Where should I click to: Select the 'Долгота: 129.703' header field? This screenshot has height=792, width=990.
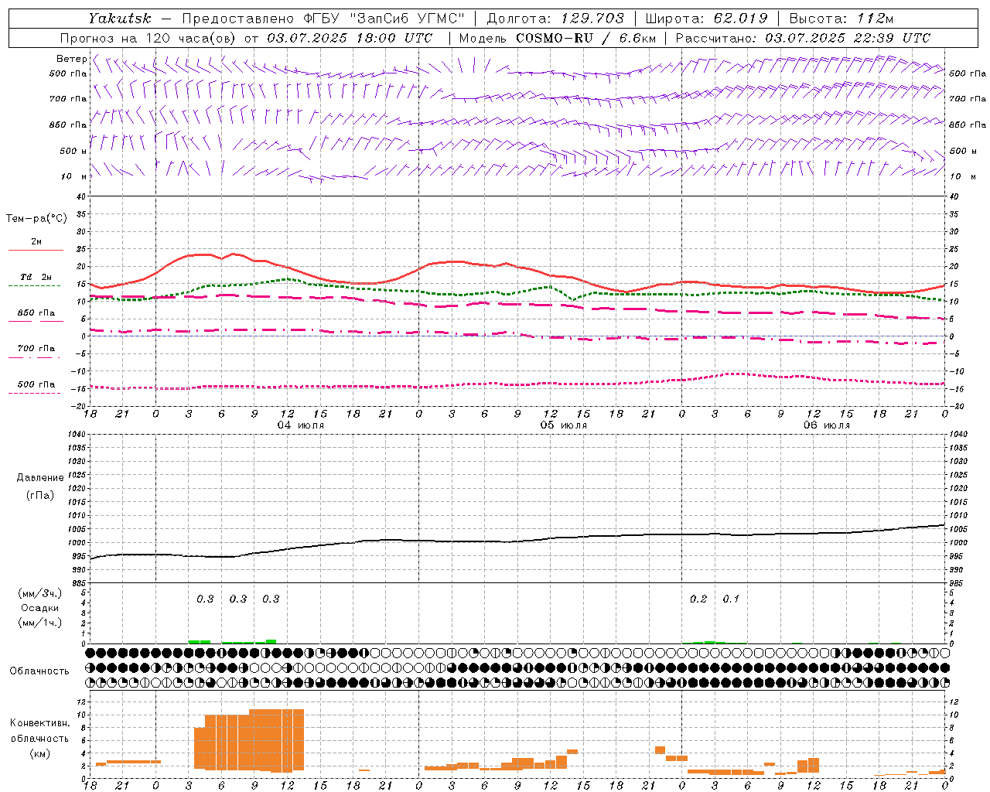(x=555, y=19)
